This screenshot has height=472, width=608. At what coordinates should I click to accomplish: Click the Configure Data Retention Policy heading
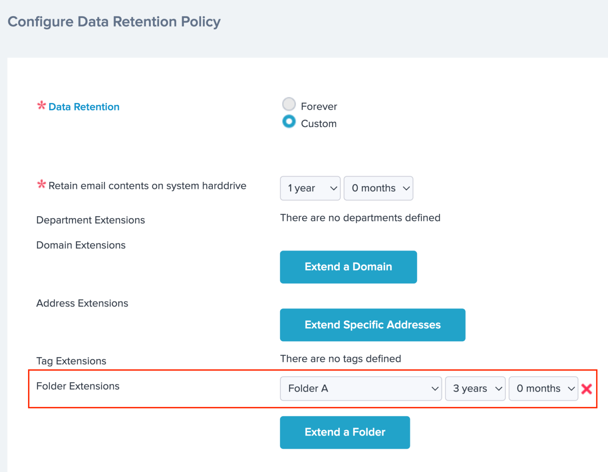coord(114,22)
